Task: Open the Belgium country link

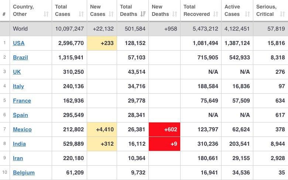Action: click(x=24, y=173)
